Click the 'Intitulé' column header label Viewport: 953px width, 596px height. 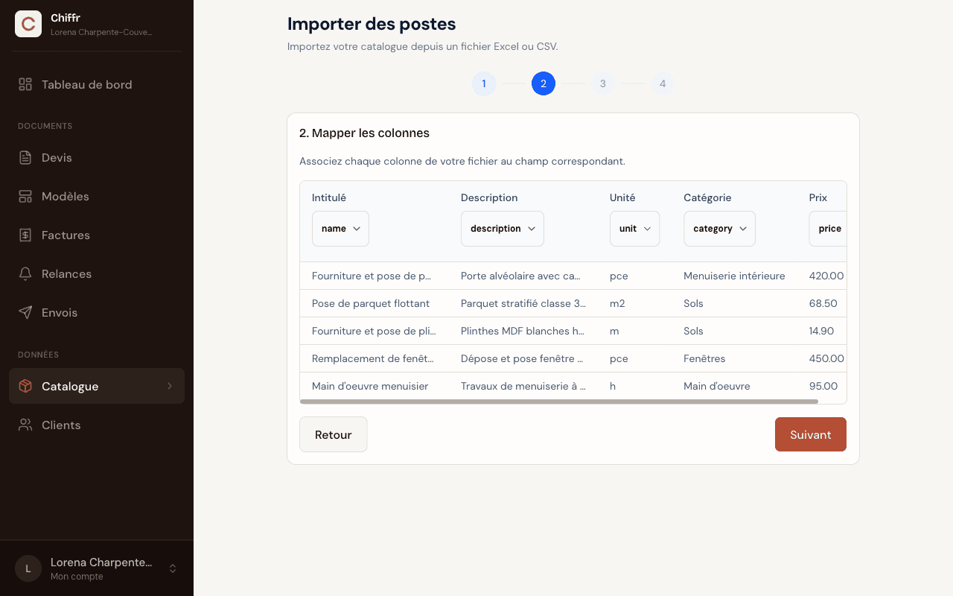click(329, 197)
